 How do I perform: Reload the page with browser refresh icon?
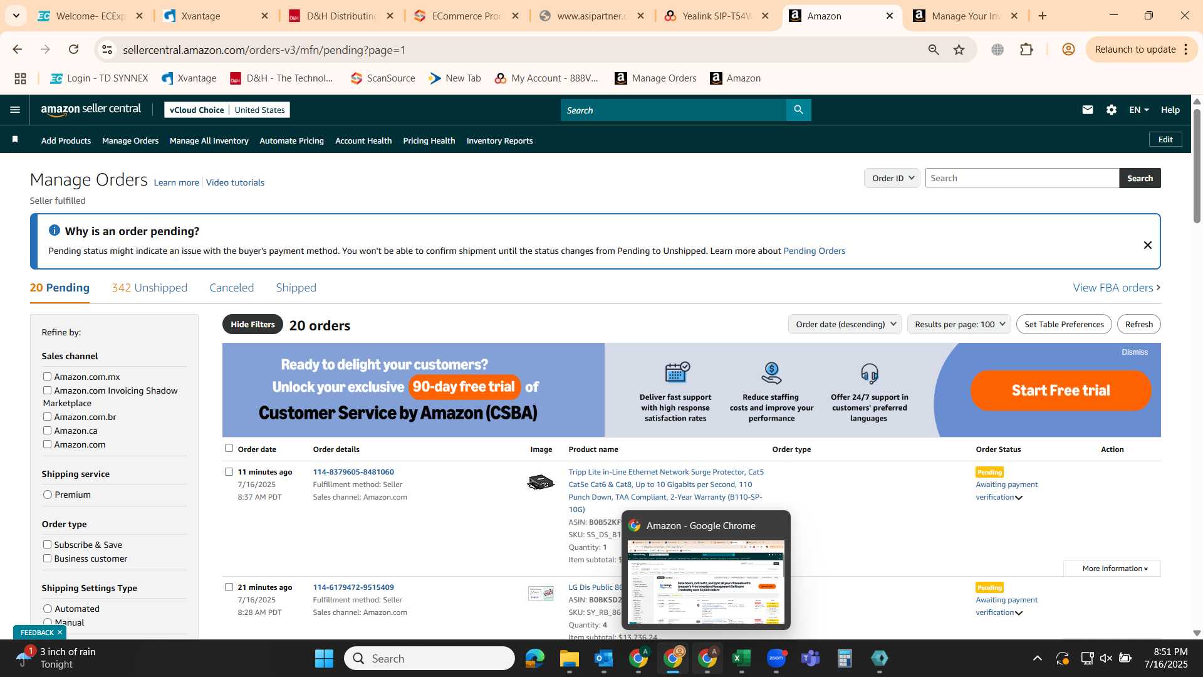click(x=73, y=50)
